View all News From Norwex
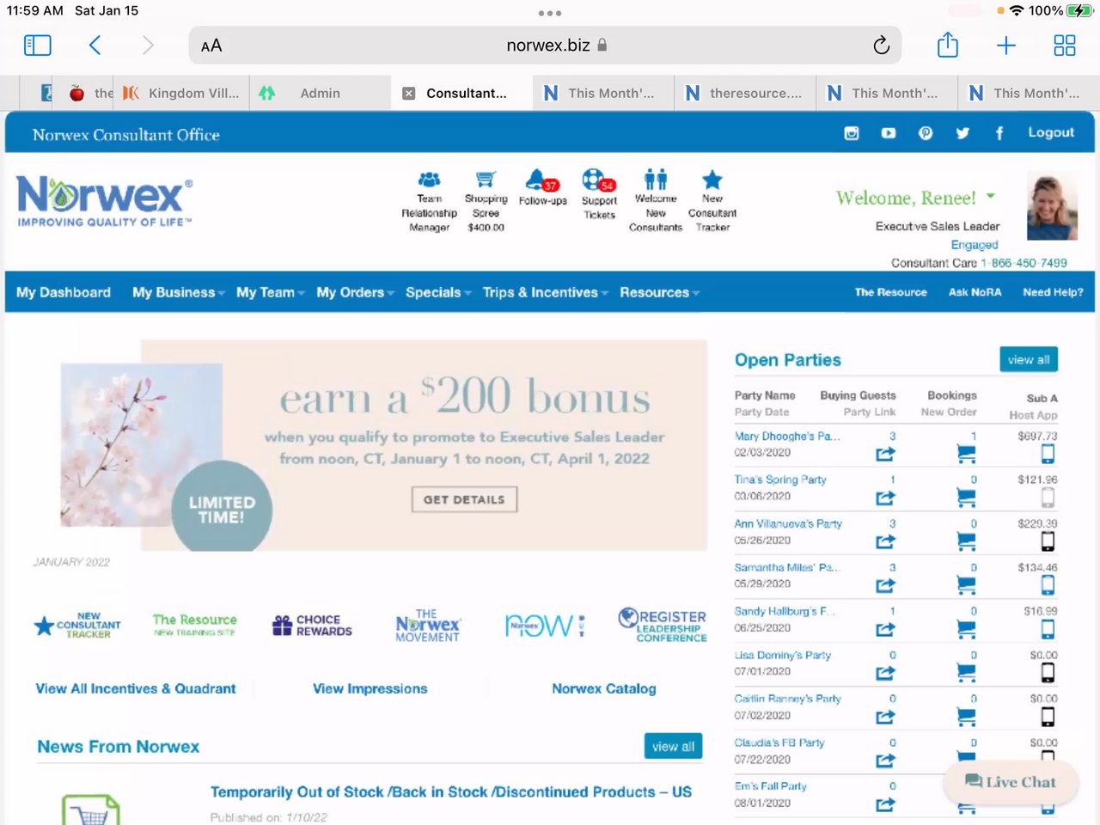Image resolution: width=1100 pixels, height=825 pixels. point(673,746)
